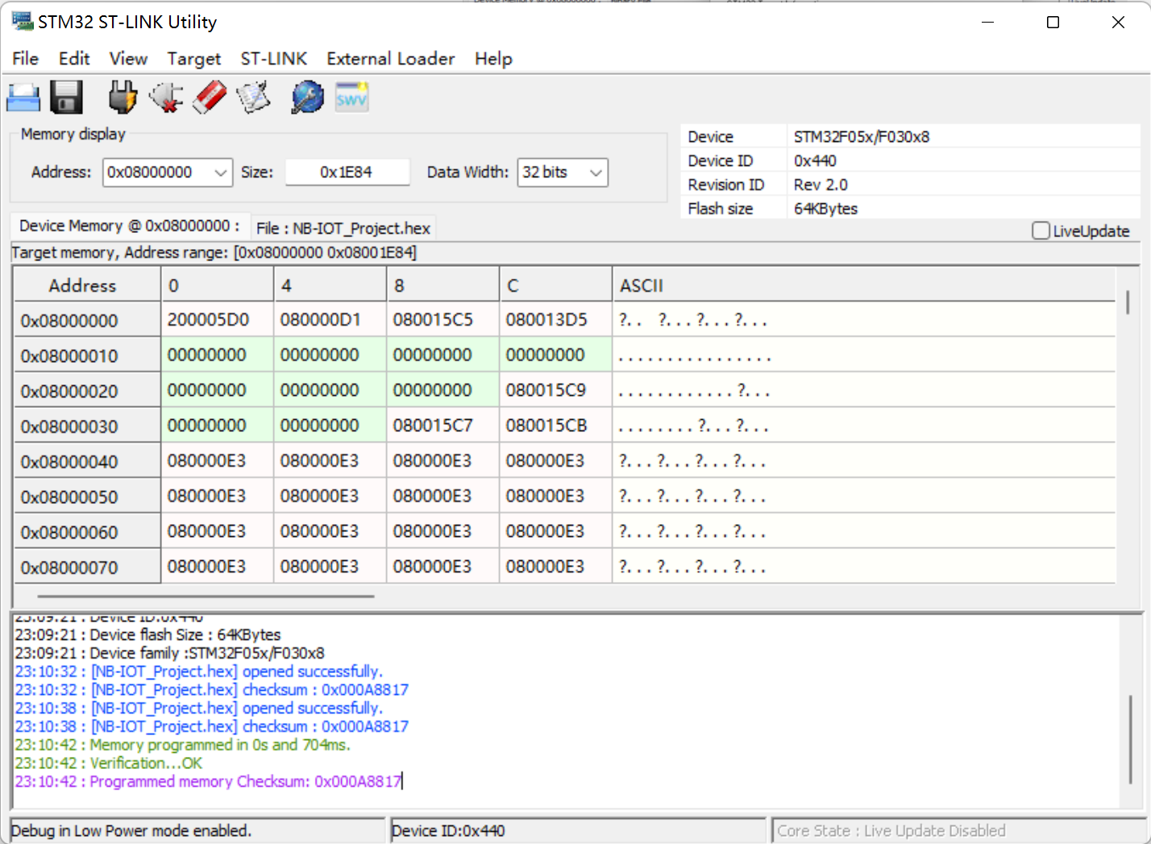Enable the LiveUpdate checkbox
The width and height of the screenshot is (1151, 844).
point(1041,231)
